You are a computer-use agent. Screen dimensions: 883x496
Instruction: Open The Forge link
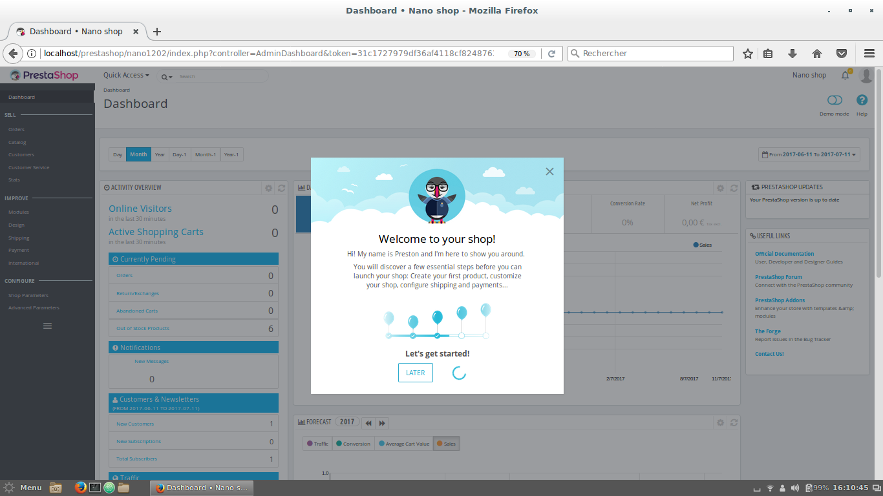click(768, 331)
